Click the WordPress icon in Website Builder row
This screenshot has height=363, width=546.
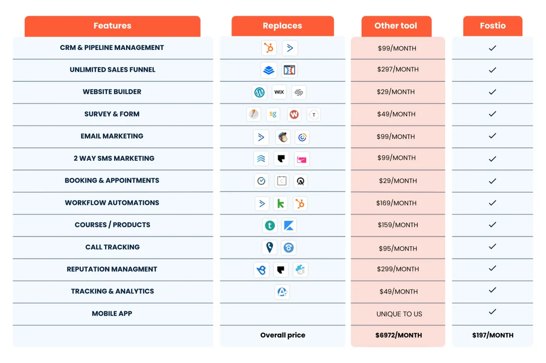coord(259,92)
